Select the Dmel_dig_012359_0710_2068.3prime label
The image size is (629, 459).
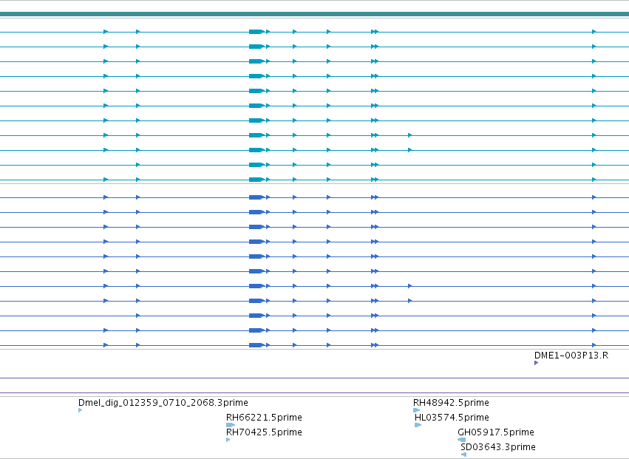pyautogui.click(x=163, y=403)
